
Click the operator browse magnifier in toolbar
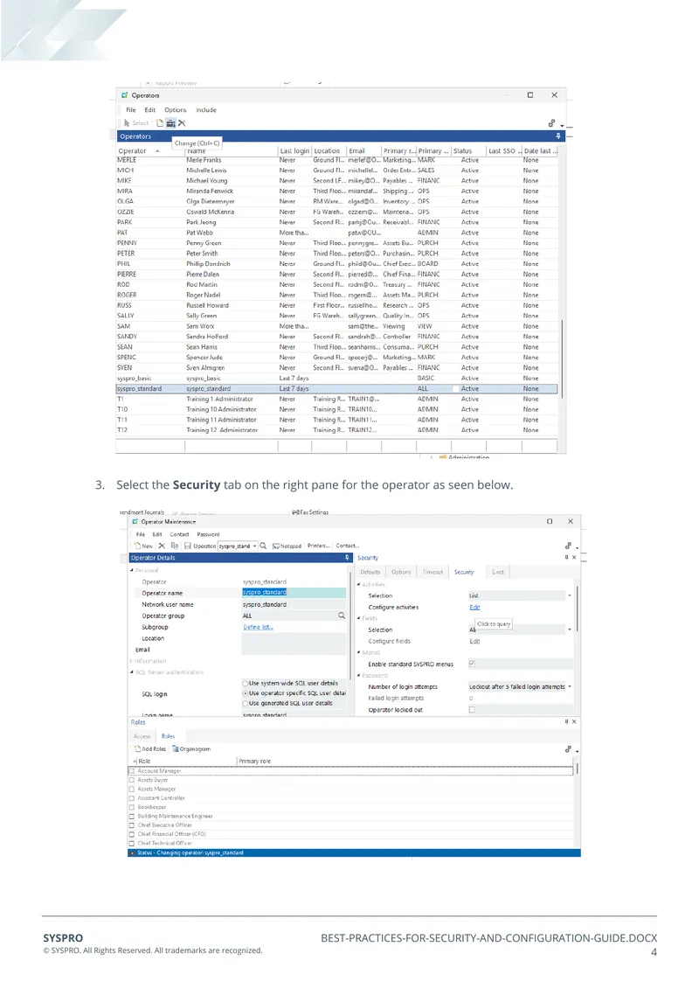pyautogui.click(x=263, y=546)
